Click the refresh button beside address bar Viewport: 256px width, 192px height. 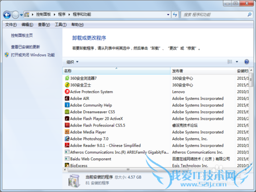175,15
